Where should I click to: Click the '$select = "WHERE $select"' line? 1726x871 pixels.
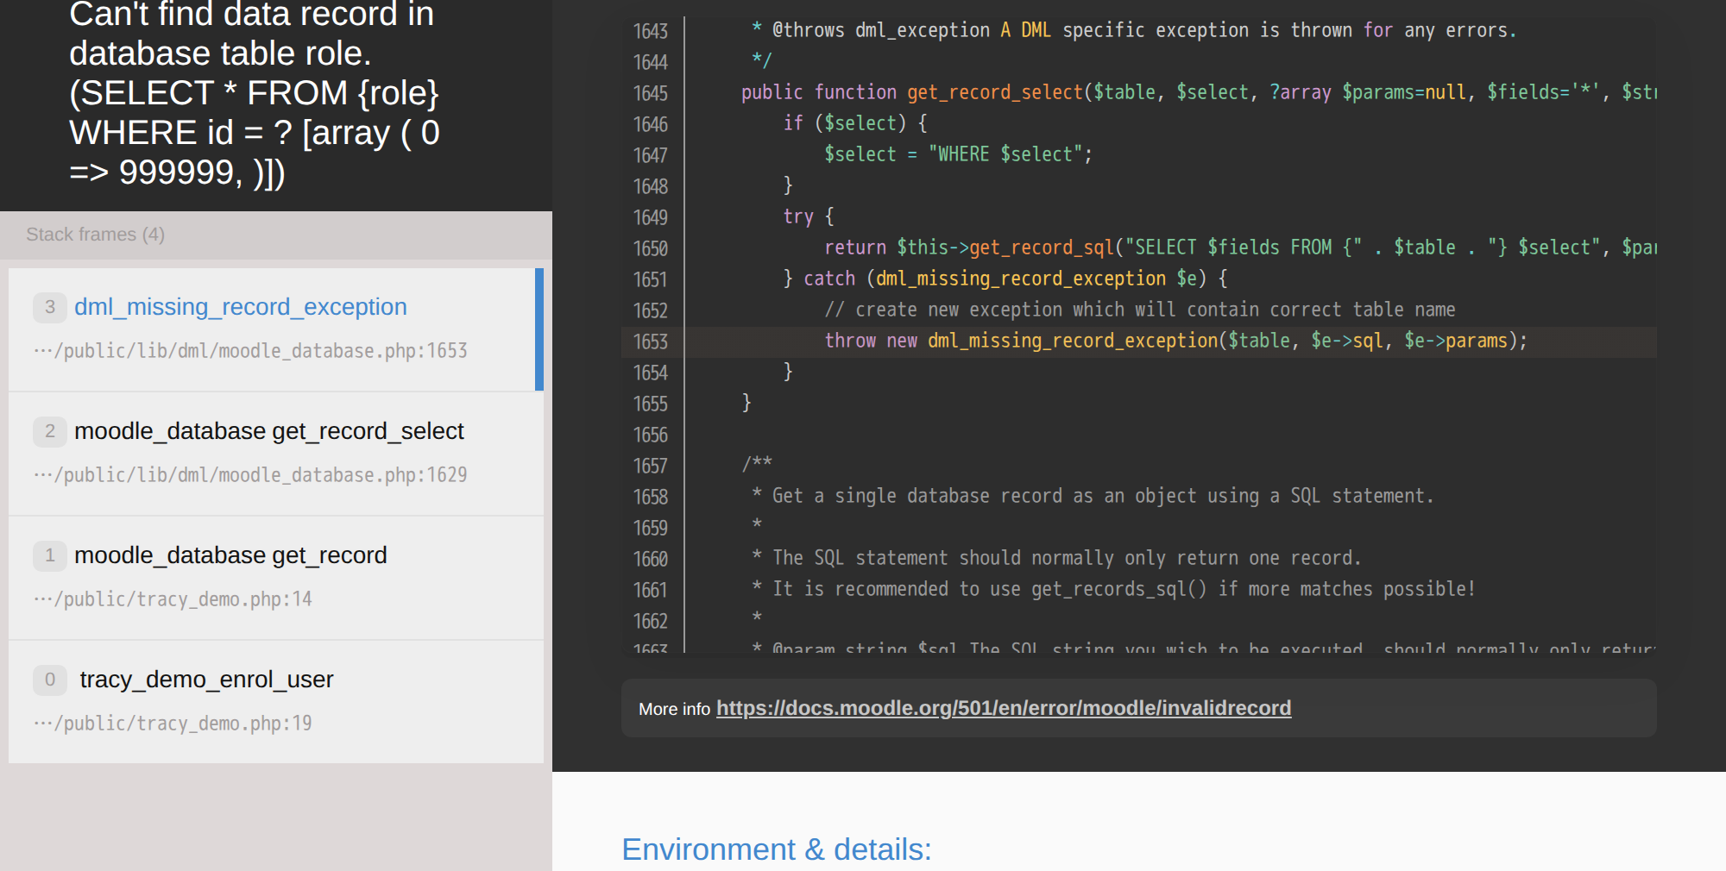(x=958, y=154)
